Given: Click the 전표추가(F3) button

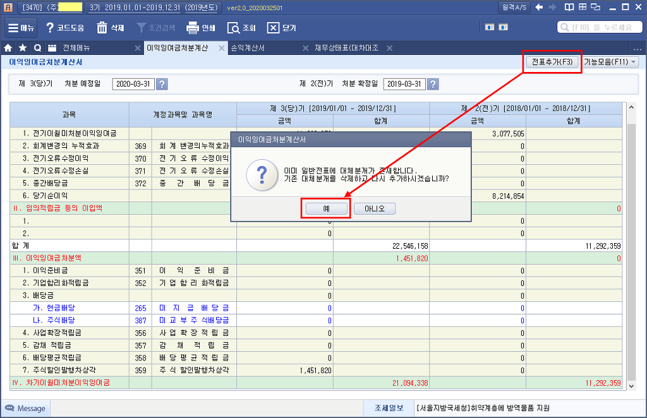Looking at the screenshot, I should coord(552,62).
